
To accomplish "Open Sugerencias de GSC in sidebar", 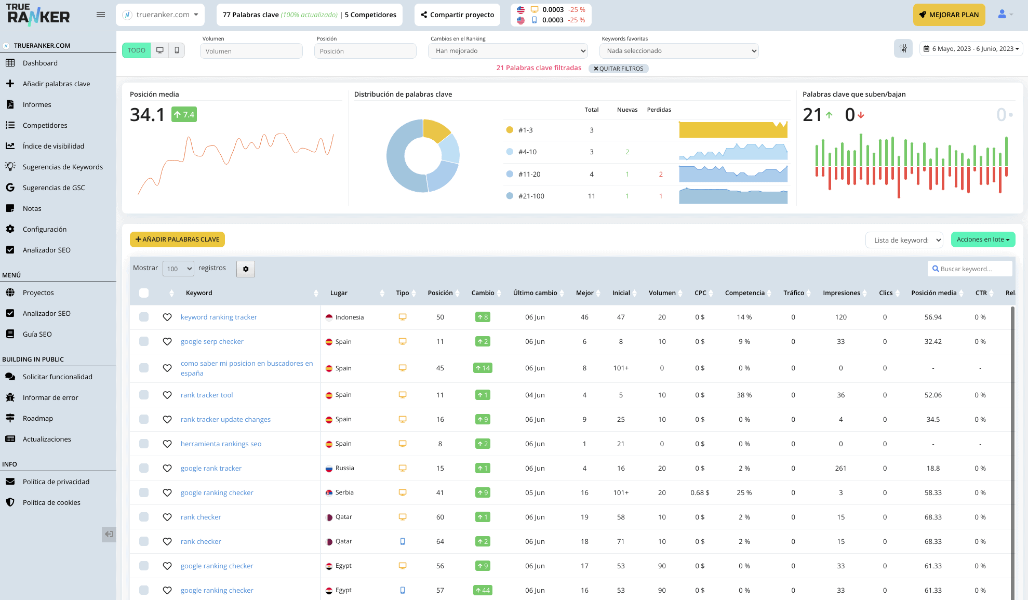I will [x=54, y=188].
